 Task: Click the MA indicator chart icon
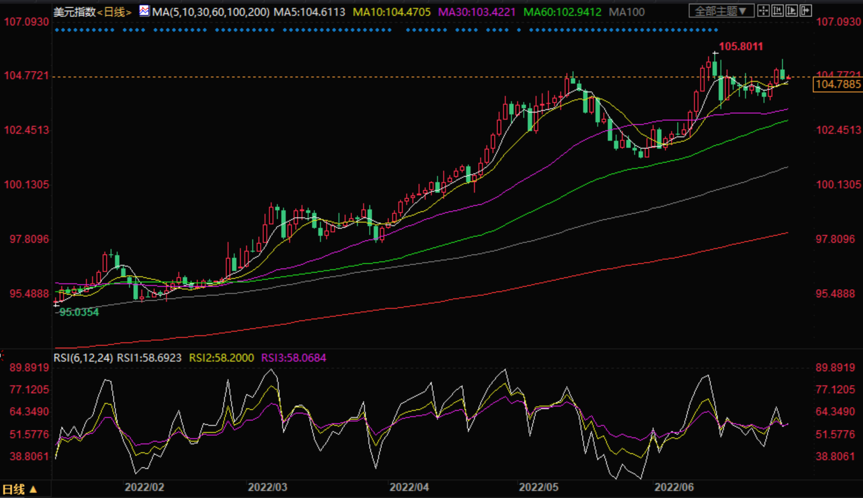(x=144, y=11)
